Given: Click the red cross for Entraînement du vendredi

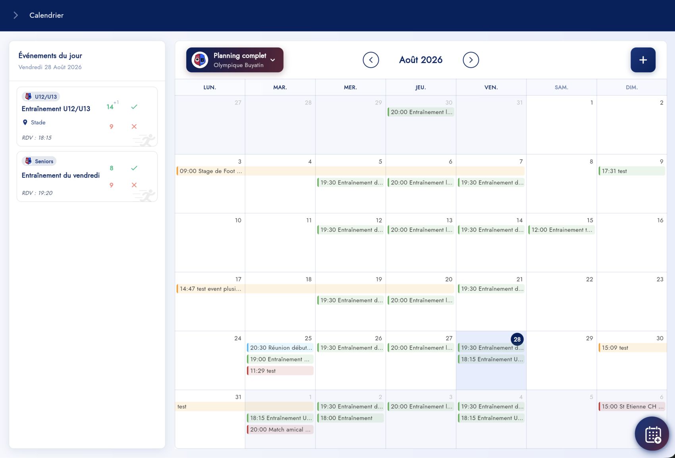Looking at the screenshot, I should pyautogui.click(x=134, y=185).
